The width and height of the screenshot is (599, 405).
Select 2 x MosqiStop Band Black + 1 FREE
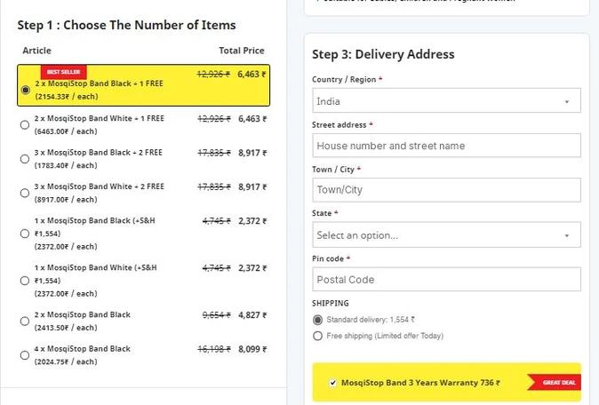(25, 90)
